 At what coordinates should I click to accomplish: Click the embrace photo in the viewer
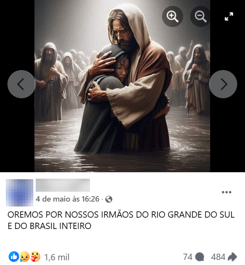tap(122, 86)
